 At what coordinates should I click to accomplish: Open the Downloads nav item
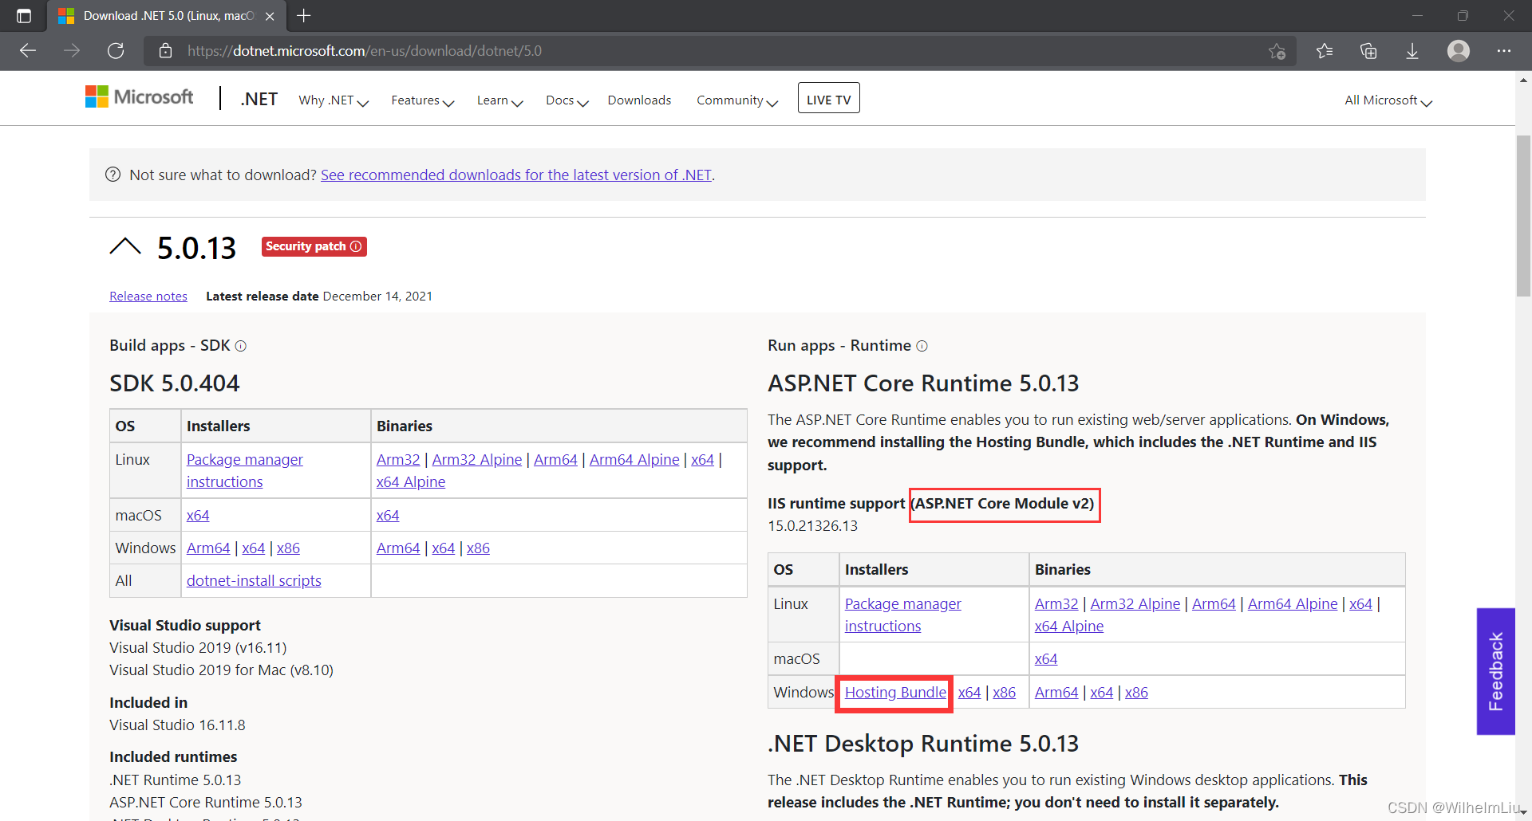click(639, 100)
